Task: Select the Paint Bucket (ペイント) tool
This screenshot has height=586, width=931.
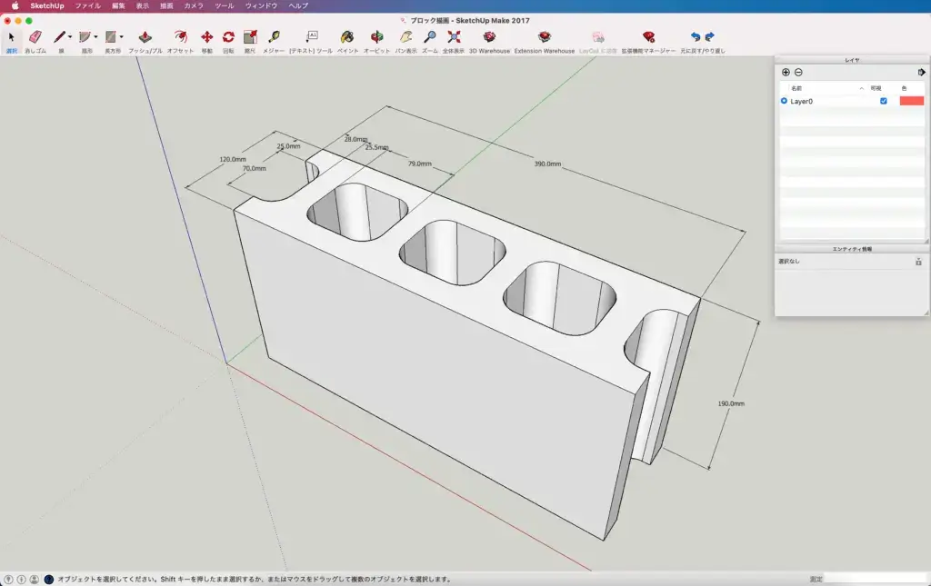Action: (347, 36)
